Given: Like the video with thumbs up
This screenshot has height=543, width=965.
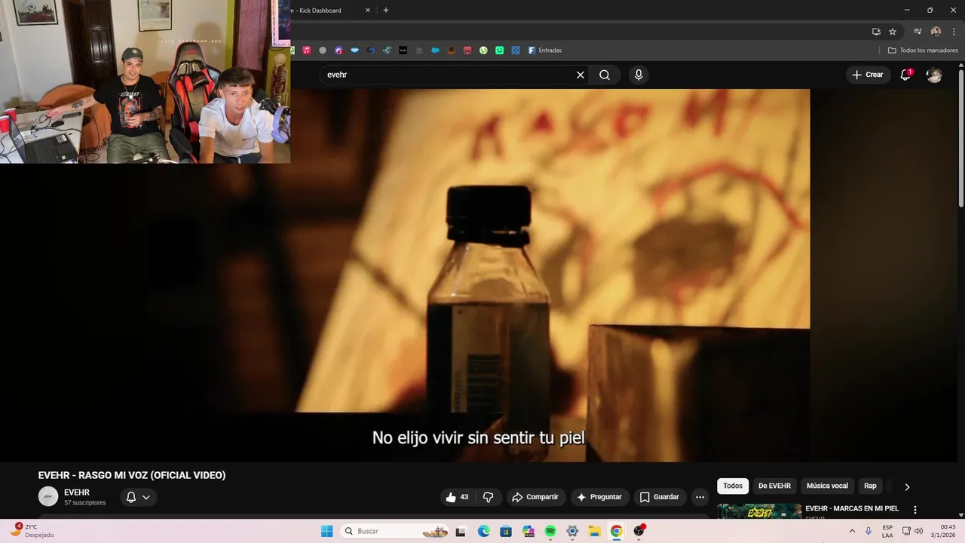Looking at the screenshot, I should (x=451, y=497).
